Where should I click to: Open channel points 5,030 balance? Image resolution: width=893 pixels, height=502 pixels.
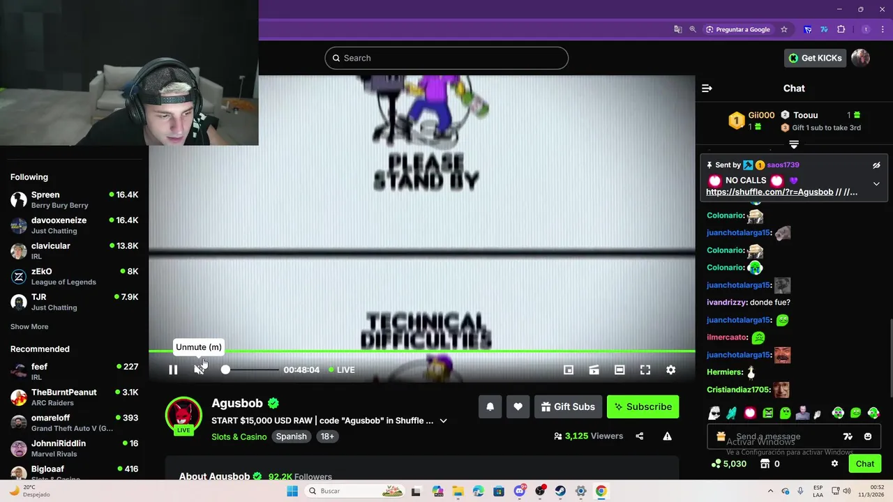728,464
